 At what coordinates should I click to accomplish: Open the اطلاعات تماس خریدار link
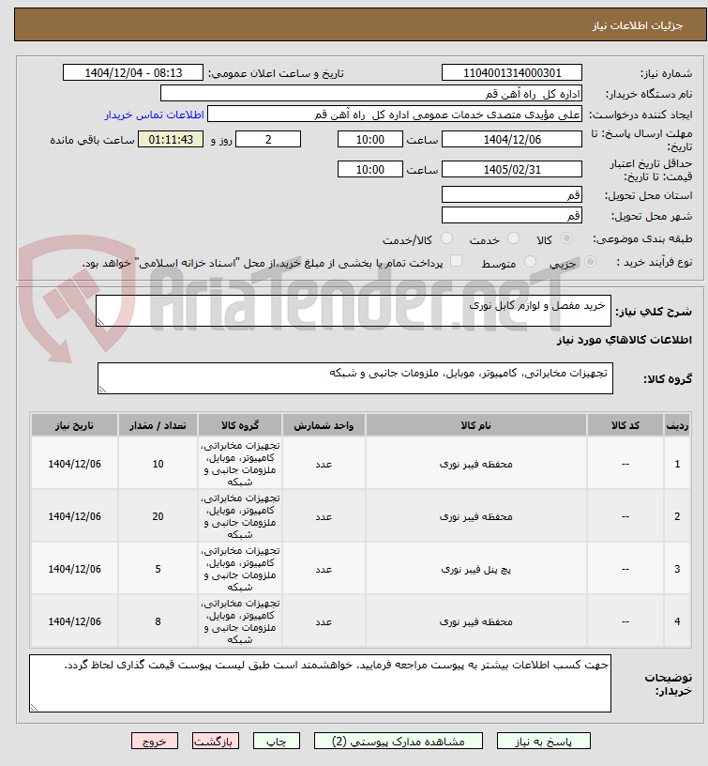tap(154, 115)
